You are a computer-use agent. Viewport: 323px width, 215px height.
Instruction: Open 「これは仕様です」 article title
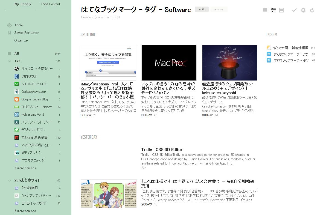coord(197,184)
